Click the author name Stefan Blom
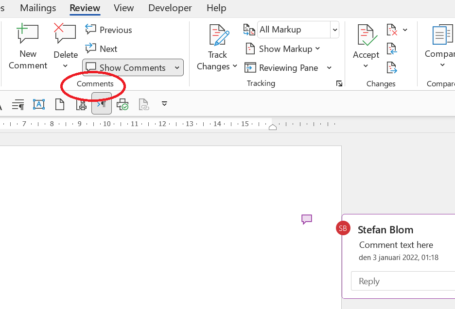Viewport: 455px width, 309px height. [385, 229]
